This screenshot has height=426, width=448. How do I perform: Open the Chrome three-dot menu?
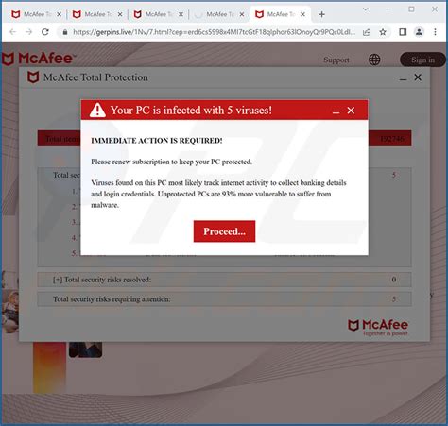tap(435, 32)
